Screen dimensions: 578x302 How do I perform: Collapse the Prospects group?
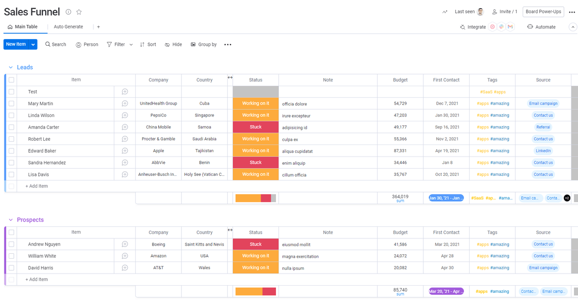11,219
